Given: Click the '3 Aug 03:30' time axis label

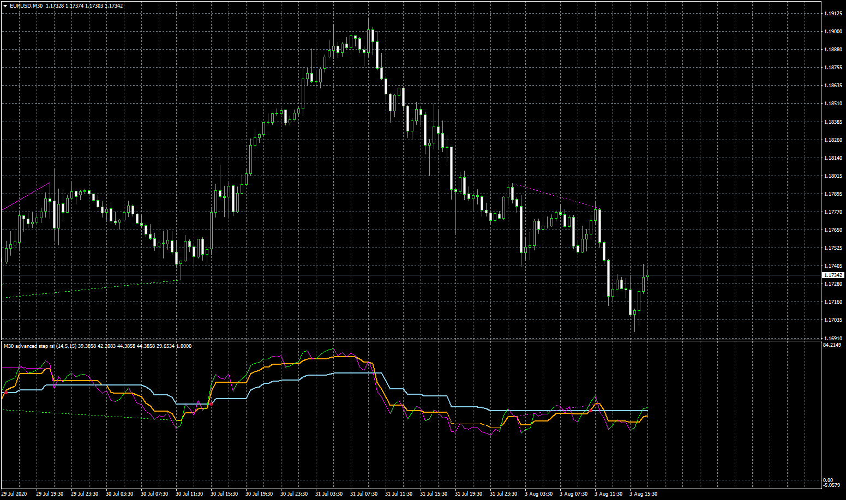Looking at the screenshot, I should tap(539, 494).
